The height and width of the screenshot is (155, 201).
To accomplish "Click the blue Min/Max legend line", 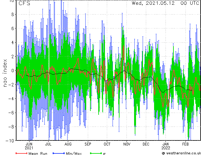I will point(59,153).
